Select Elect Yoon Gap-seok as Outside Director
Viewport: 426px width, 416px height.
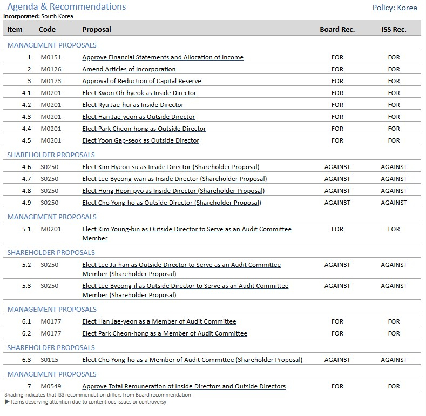point(140,140)
